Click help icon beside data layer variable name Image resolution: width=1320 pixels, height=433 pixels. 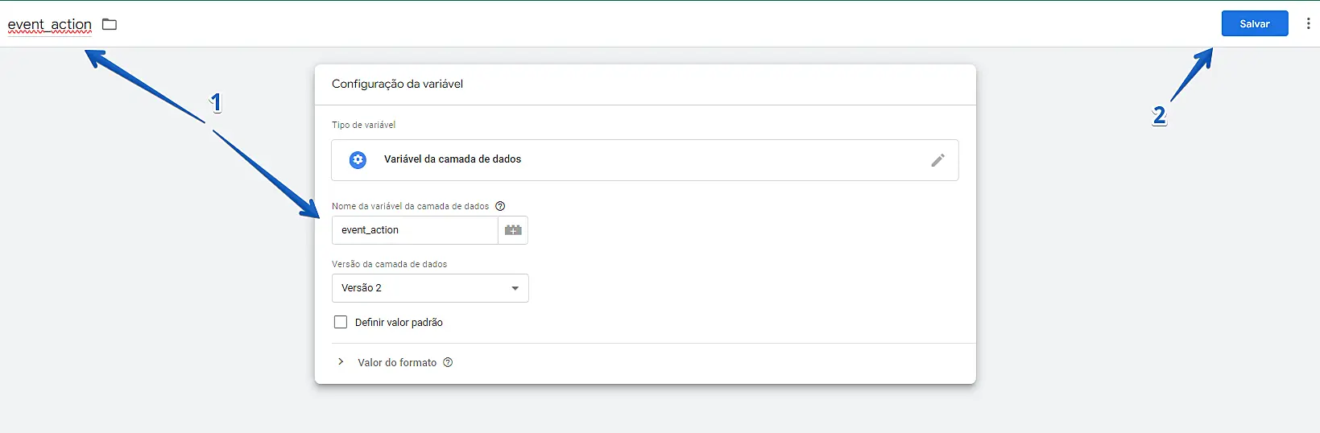tap(500, 206)
